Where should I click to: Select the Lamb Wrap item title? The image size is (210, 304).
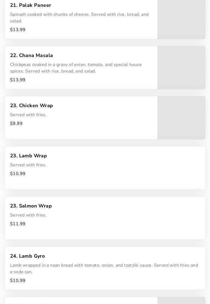pos(29,156)
